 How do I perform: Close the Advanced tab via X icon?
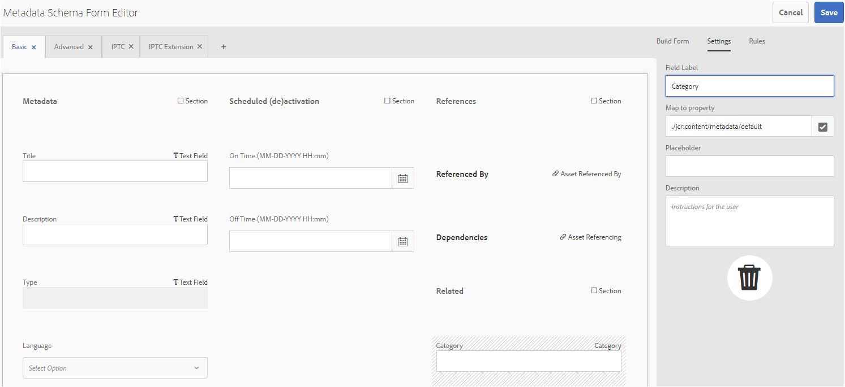coord(91,47)
